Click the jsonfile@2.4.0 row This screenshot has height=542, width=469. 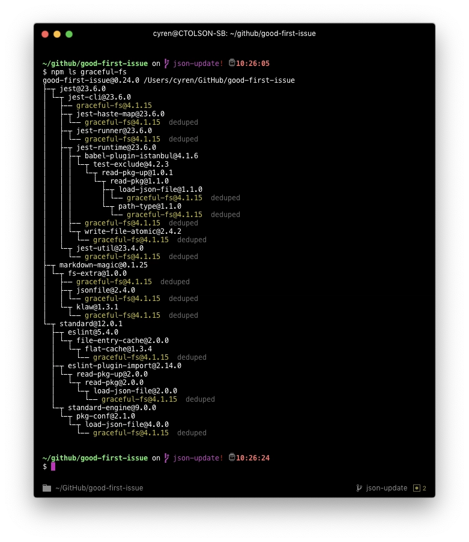coord(106,290)
